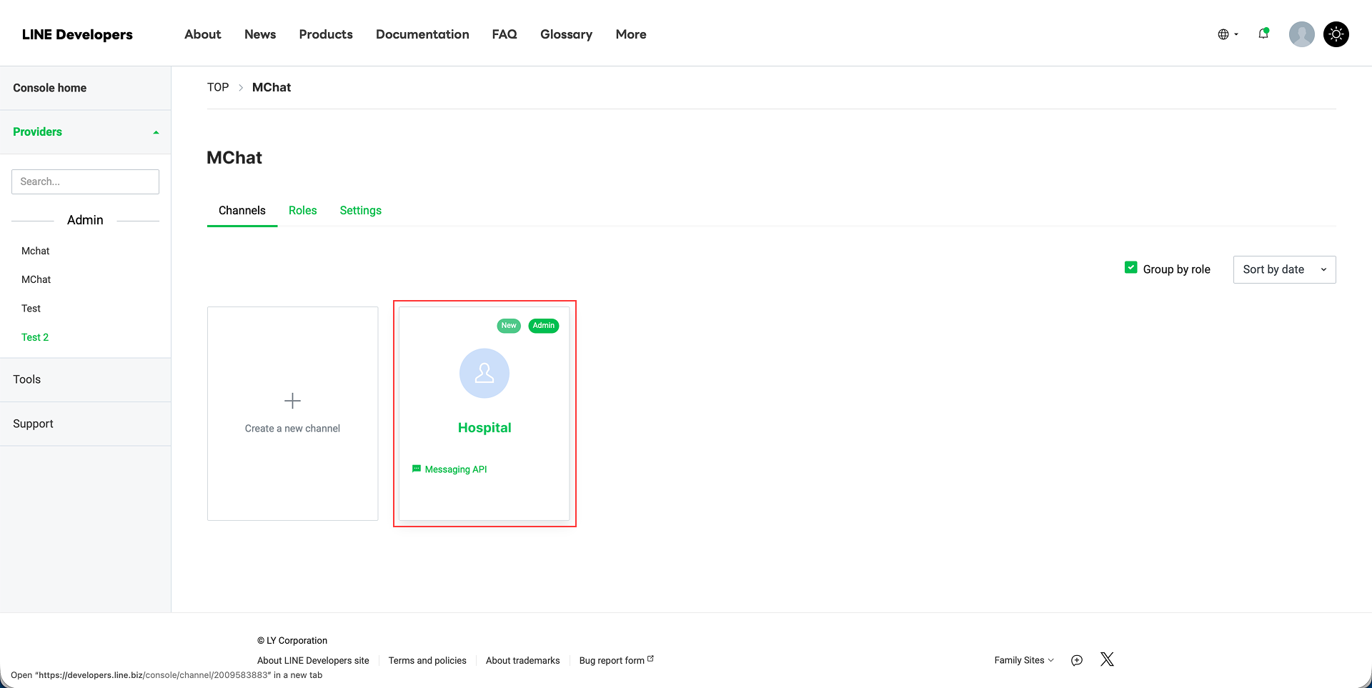Open the Terms and policies link

click(427, 660)
